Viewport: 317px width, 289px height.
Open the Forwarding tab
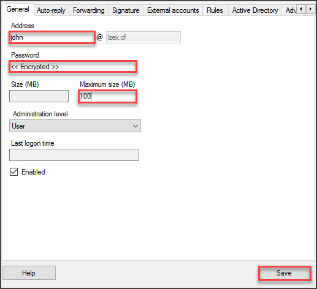[89, 10]
